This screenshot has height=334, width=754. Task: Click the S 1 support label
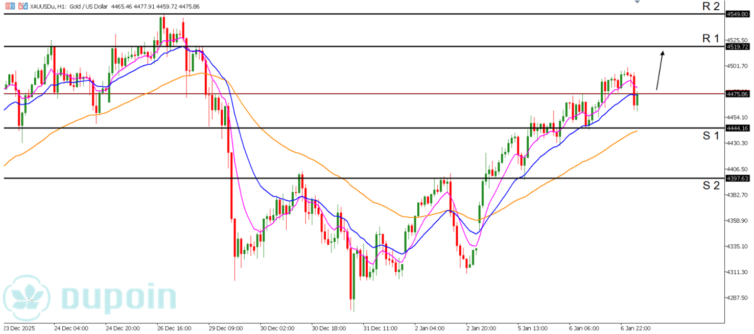pos(711,136)
